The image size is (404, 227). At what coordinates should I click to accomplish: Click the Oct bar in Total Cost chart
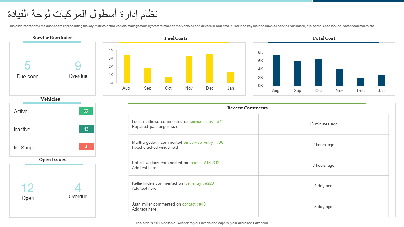[x=318, y=72]
